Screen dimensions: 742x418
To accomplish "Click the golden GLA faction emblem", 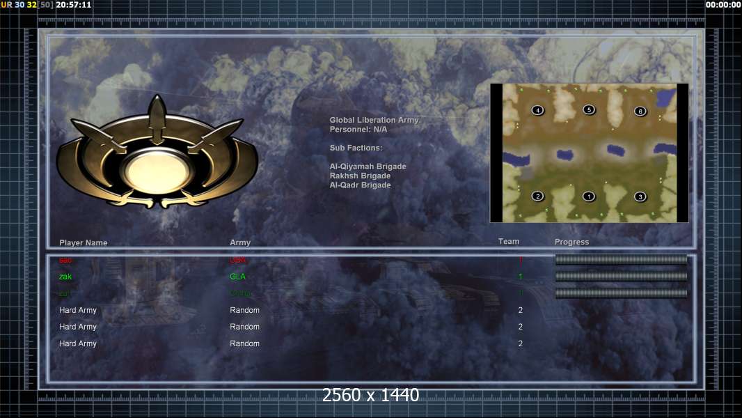I will coord(157,153).
